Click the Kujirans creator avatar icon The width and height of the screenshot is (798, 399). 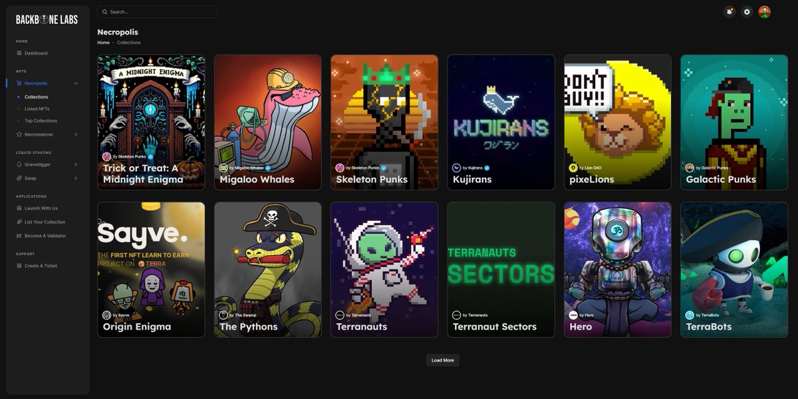coord(457,168)
